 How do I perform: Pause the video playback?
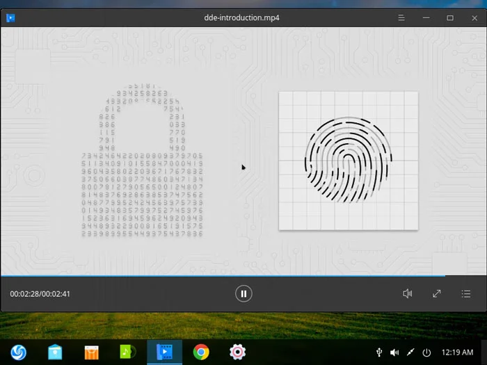point(243,293)
